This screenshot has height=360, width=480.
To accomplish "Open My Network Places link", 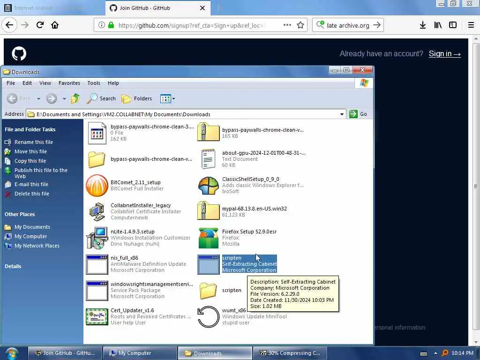I will [x=37, y=246].
